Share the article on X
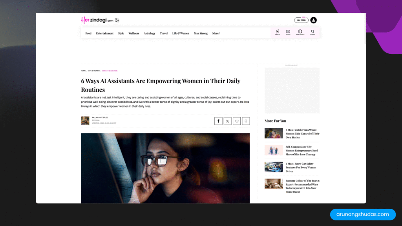 [227, 121]
